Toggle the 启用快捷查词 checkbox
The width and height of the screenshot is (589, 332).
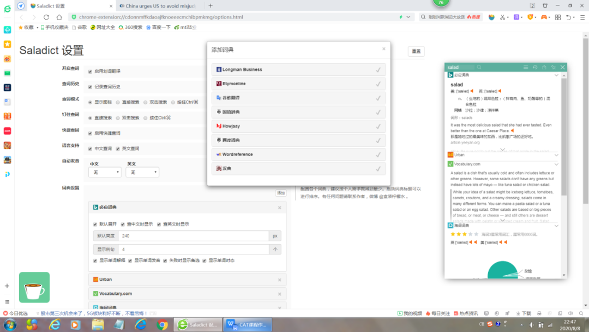(x=90, y=133)
